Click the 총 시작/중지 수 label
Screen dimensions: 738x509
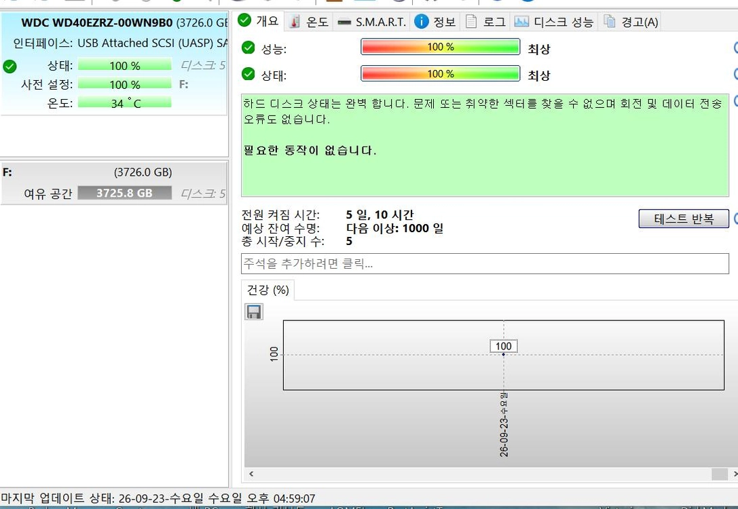(x=283, y=242)
